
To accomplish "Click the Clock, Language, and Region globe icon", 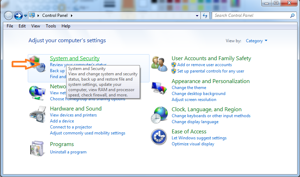I will pos(159,115).
